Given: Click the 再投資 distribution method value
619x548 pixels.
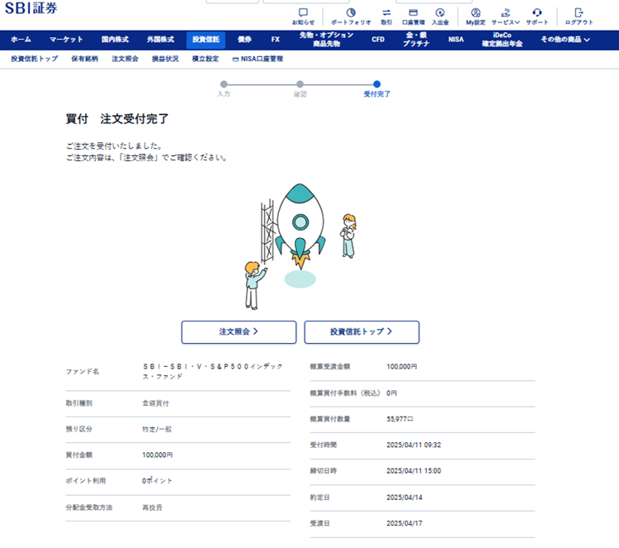Looking at the screenshot, I should [153, 507].
